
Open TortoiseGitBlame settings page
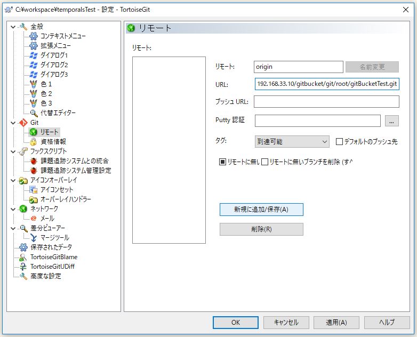(x=54, y=257)
